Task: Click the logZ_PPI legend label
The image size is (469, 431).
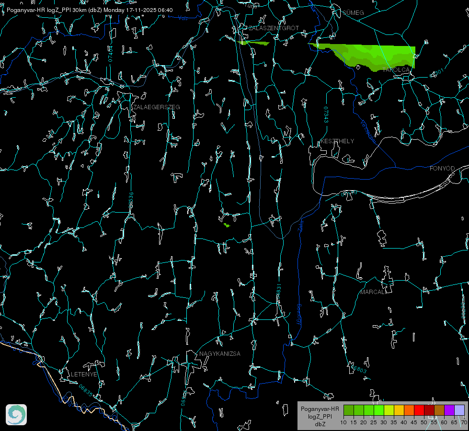Action: click(x=320, y=416)
